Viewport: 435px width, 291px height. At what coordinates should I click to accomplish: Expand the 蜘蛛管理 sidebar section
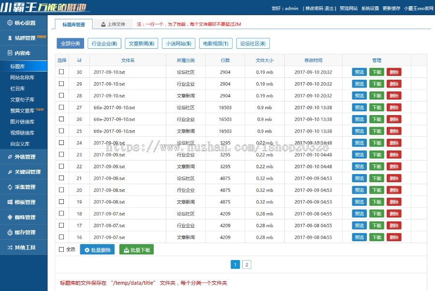pyautogui.click(x=24, y=217)
